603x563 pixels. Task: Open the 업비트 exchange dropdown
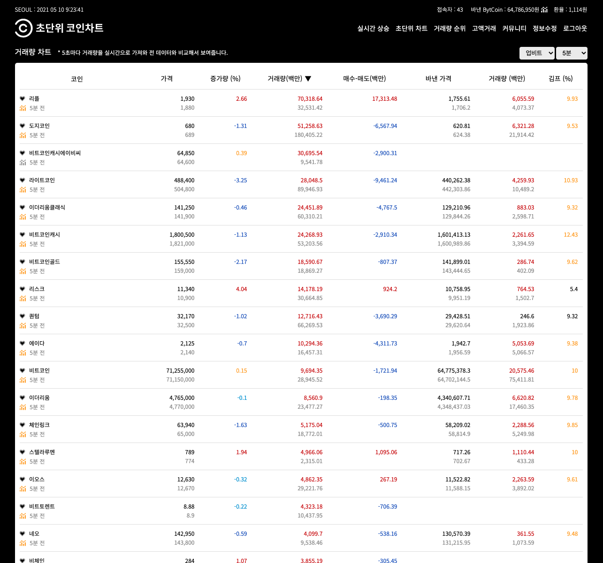tap(537, 53)
